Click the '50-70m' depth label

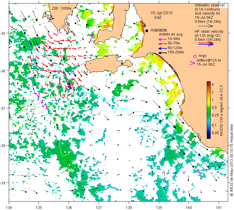pyautogui.click(x=174, y=43)
